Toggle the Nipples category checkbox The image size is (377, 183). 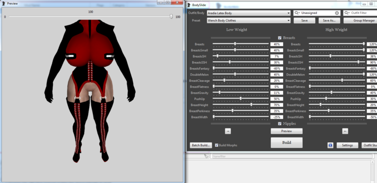[279, 123]
